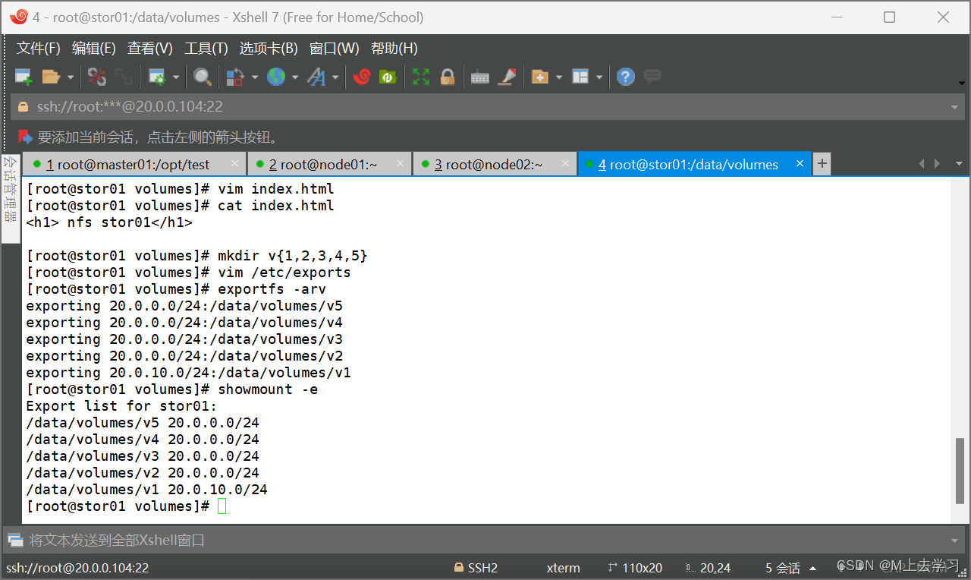Image resolution: width=971 pixels, height=580 pixels.
Task: Click the previous-tab left arrow
Action: pyautogui.click(x=922, y=164)
